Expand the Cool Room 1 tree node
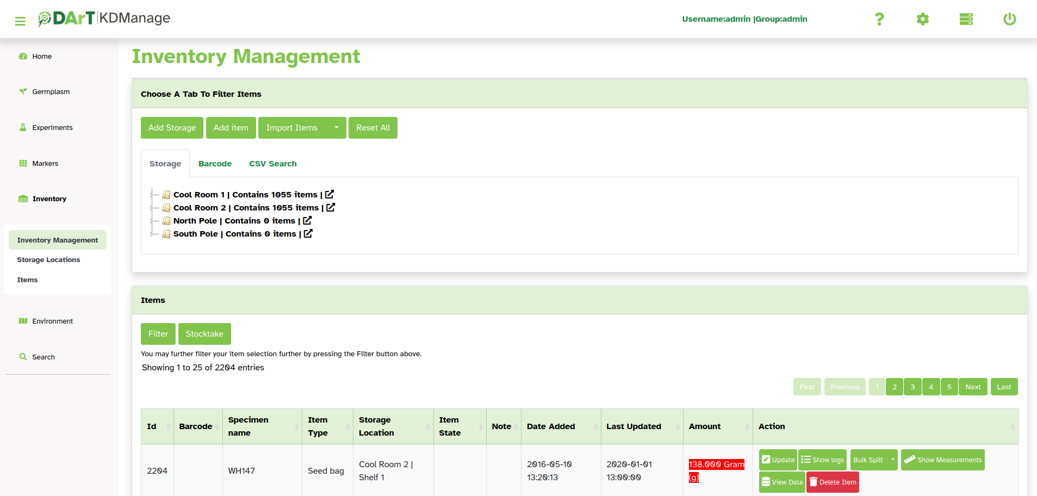Image resolution: width=1037 pixels, height=496 pixels. (152, 195)
